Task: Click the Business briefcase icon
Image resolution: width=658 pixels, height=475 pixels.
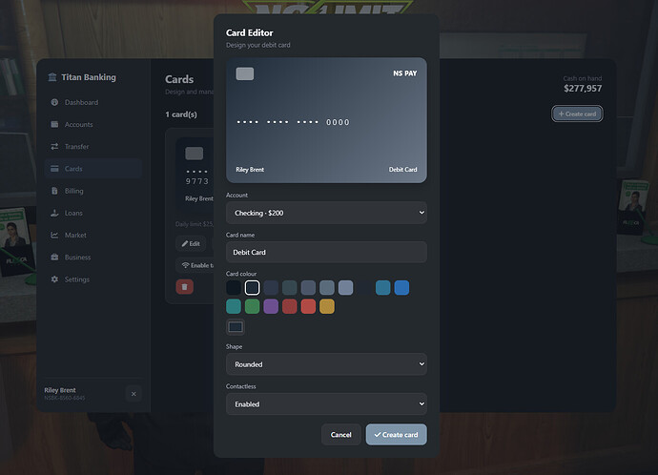Action: point(54,258)
